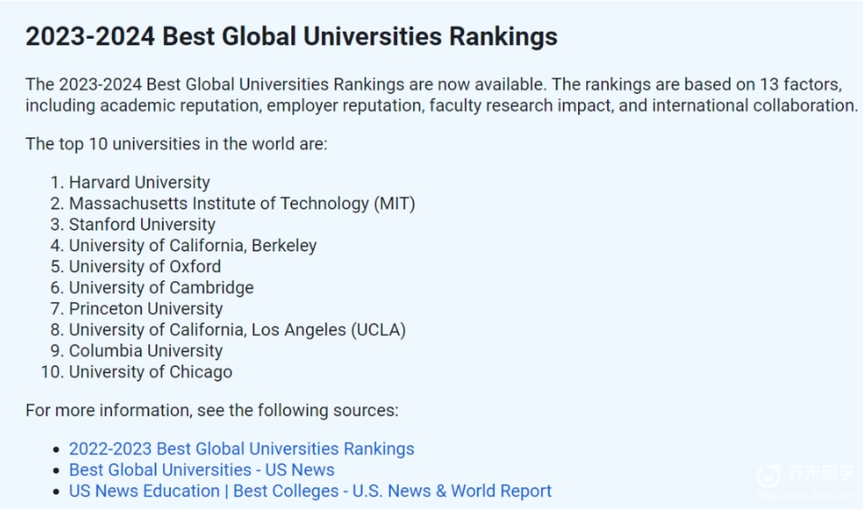863x510 pixels.
Task: Open the US News Education Best Colleges link
Action: pos(310,491)
